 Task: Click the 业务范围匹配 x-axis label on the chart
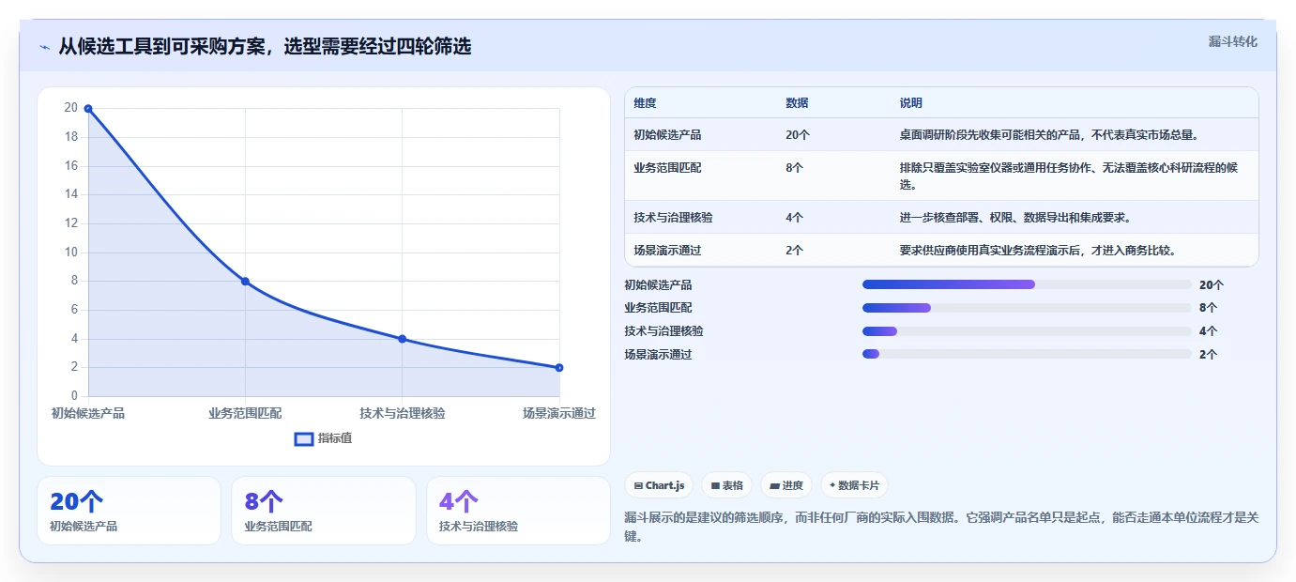coord(245,413)
